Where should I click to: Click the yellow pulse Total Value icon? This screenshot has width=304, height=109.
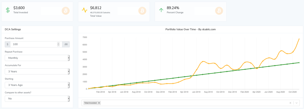pyautogui.click(x=85, y=10)
